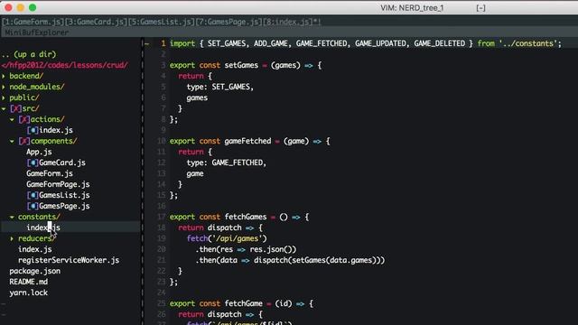Collapse the components/ folder arrow

[x=12, y=141]
